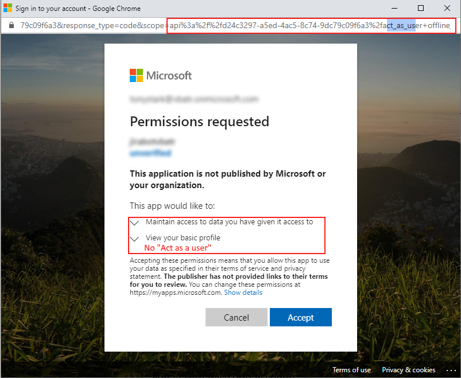Screen dimensions: 461x378
Task: Click 'This app would like to:' text
Action: (172, 205)
